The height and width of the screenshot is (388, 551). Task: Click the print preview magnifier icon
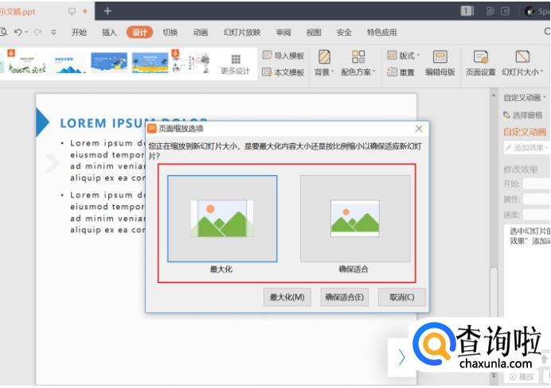[3, 33]
